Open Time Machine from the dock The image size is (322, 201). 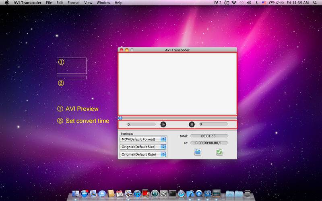point(155,193)
